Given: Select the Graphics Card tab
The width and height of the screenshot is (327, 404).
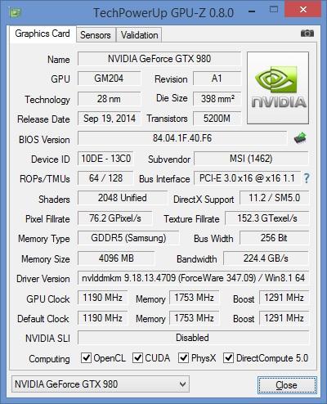Looking at the screenshot, I should pyautogui.click(x=43, y=34).
